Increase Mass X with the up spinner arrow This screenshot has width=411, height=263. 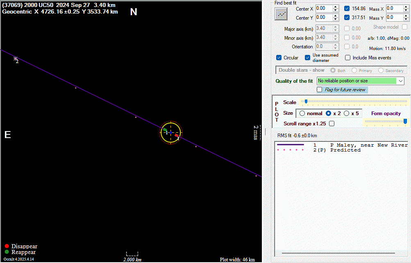point(406,7)
